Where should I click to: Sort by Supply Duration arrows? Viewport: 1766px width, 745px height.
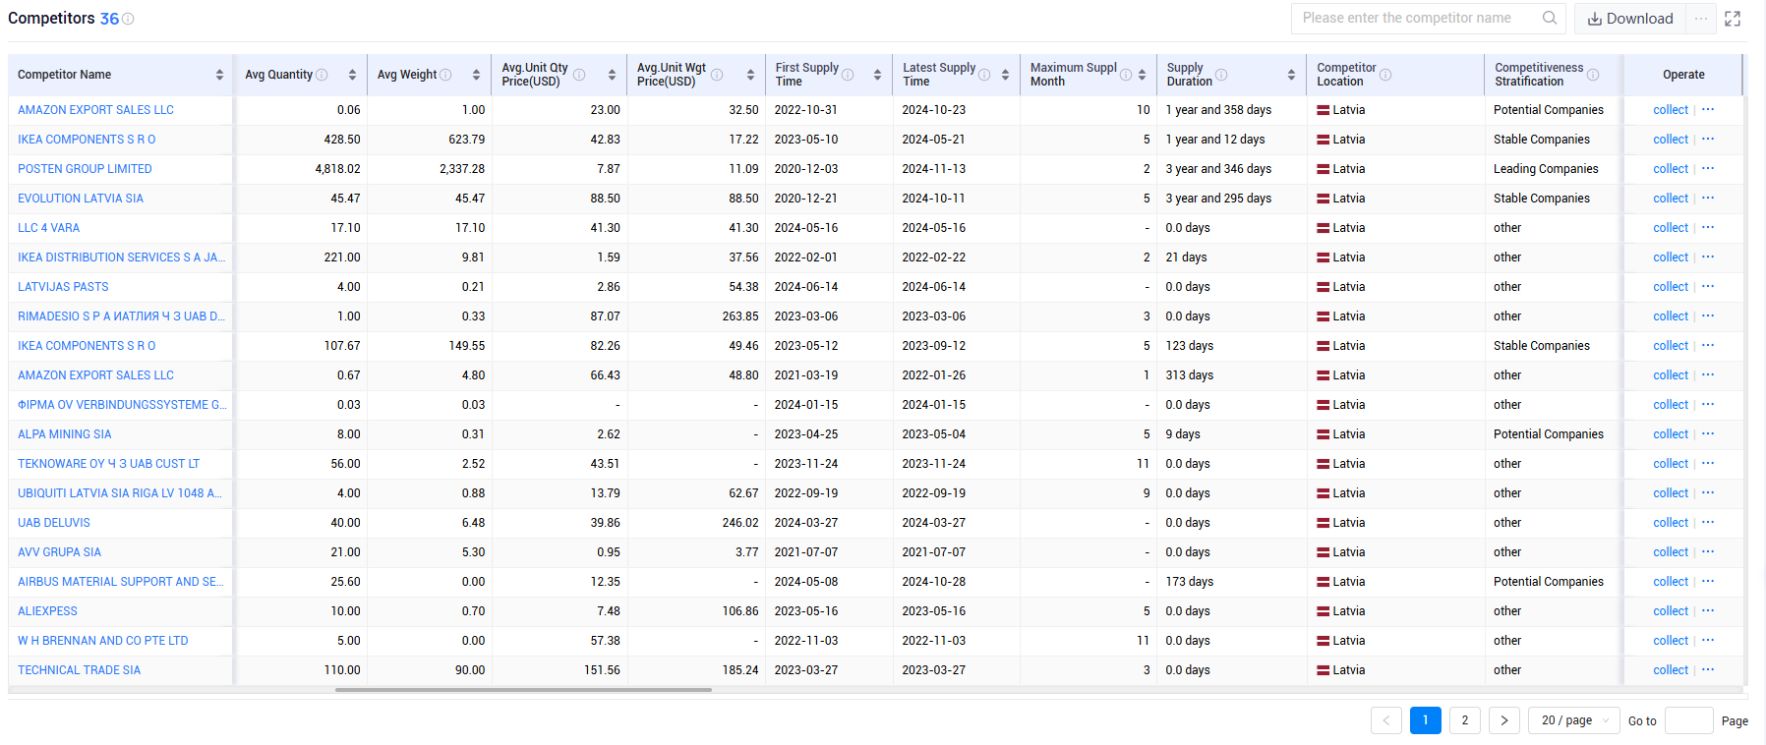[1291, 75]
